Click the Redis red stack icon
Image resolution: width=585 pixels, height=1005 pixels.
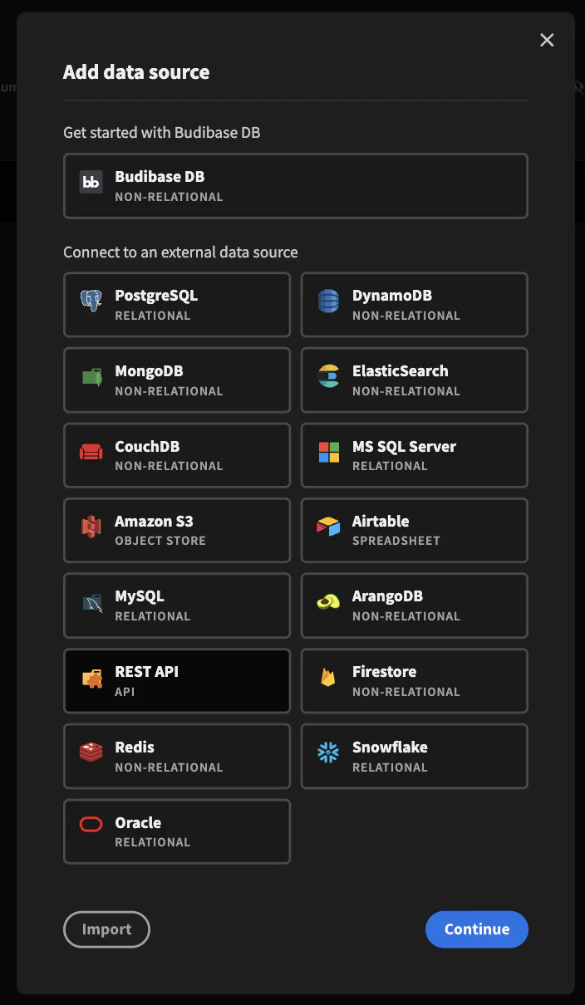pyautogui.click(x=91, y=753)
